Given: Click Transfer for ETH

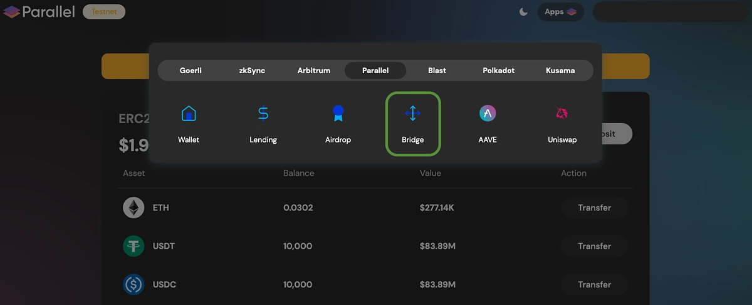Looking at the screenshot, I should pos(595,207).
